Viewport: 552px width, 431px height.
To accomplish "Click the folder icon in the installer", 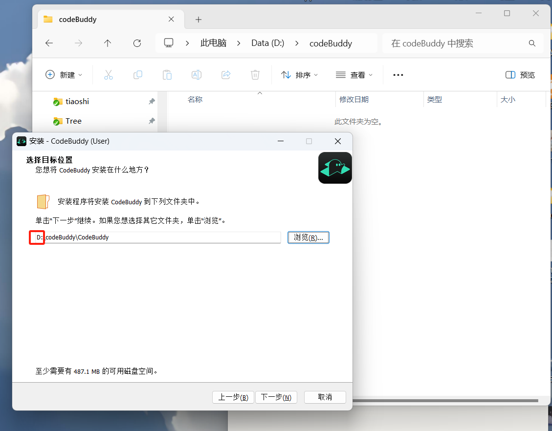I will click(44, 202).
